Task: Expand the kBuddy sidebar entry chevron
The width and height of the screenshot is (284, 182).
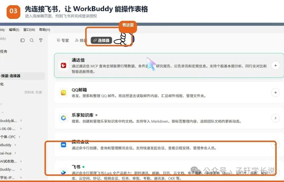Action: [15, 145]
